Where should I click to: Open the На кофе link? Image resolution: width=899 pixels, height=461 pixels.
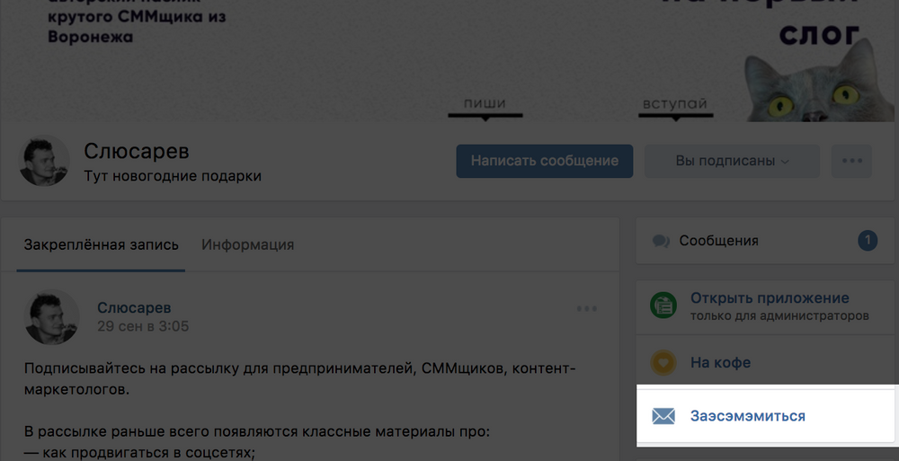pos(720,363)
